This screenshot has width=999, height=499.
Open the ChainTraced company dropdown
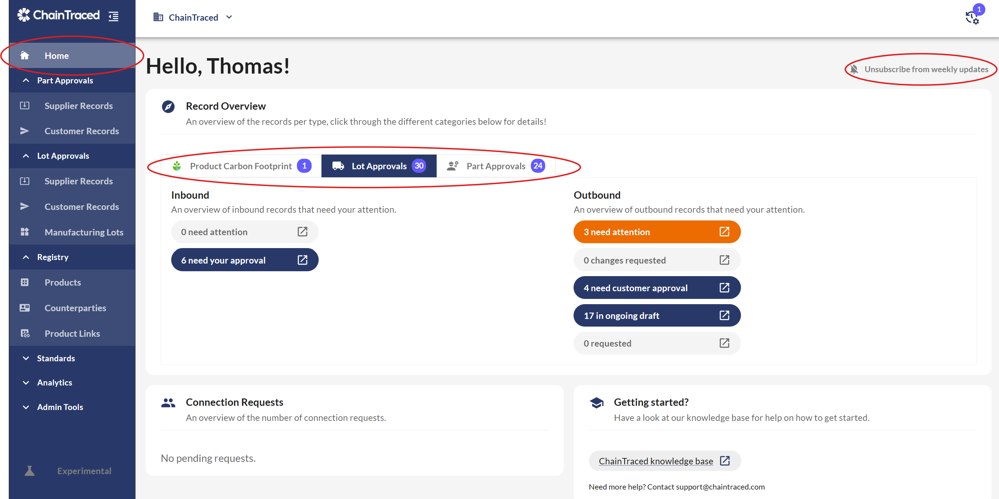click(193, 17)
